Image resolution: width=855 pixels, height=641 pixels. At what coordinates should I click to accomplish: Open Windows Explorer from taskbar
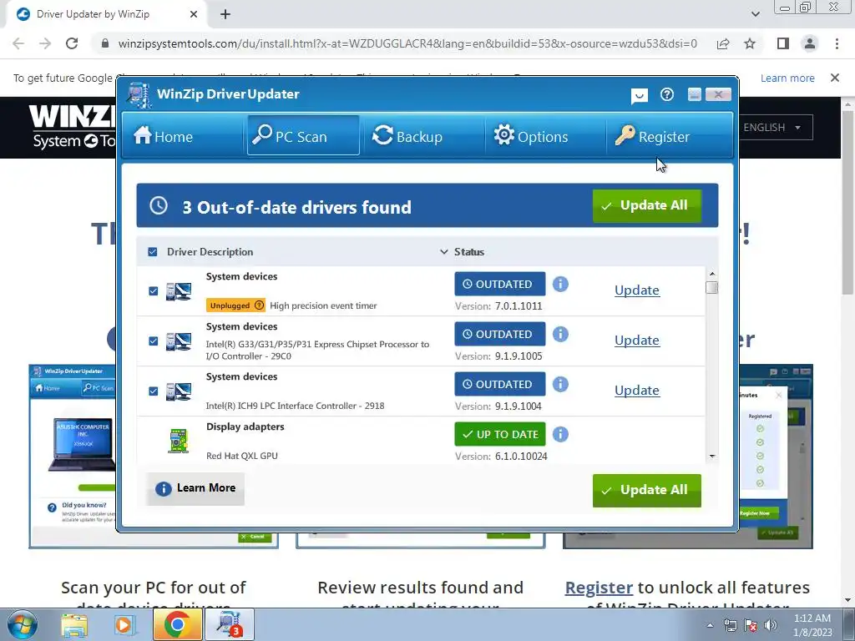[x=73, y=625]
